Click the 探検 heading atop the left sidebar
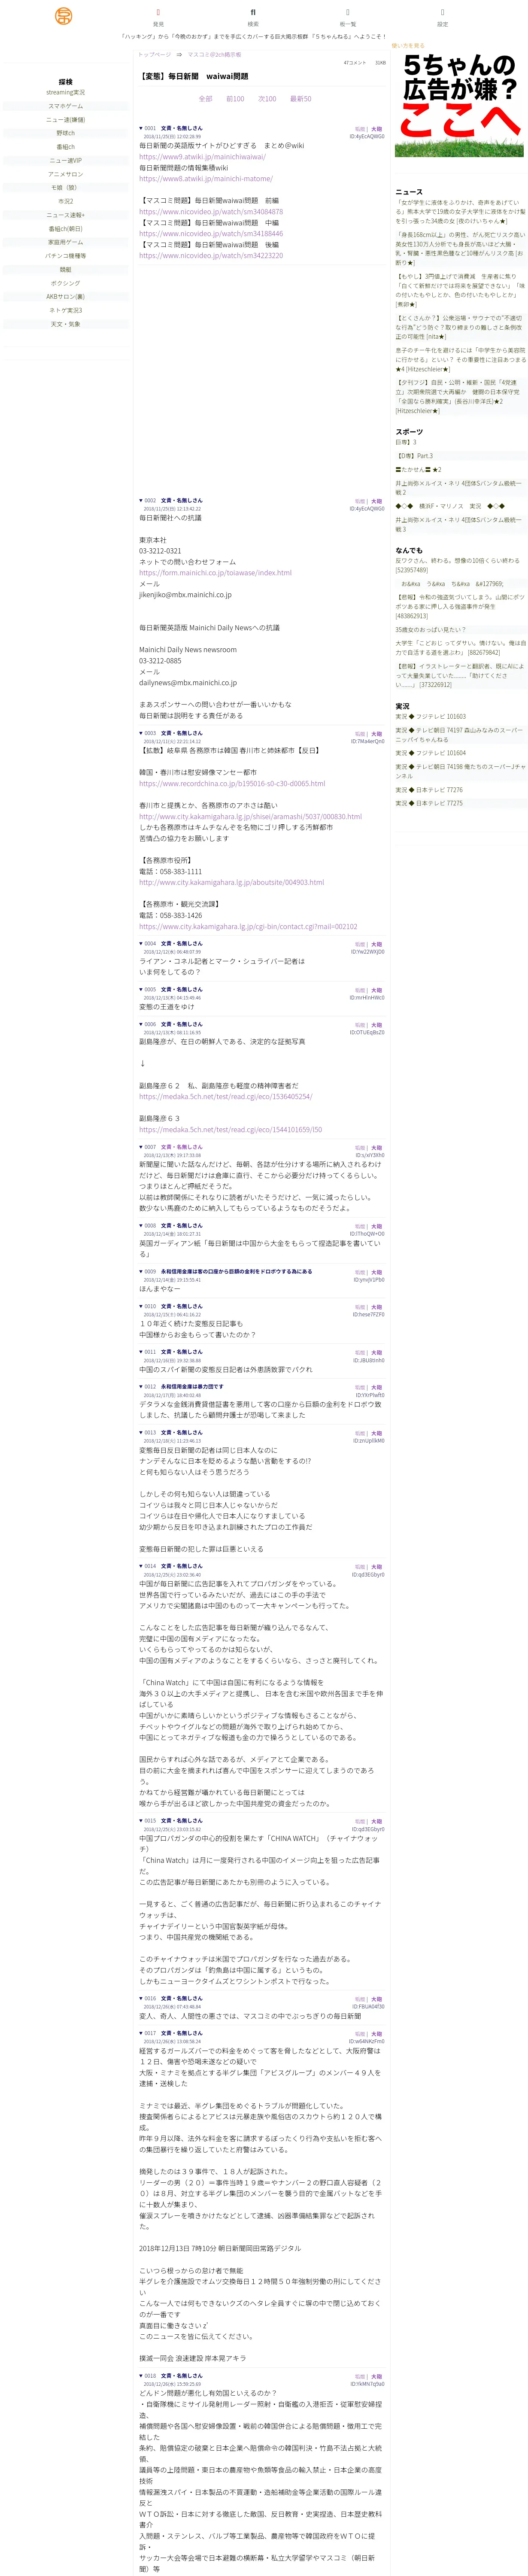528x2576 pixels. pyautogui.click(x=66, y=82)
